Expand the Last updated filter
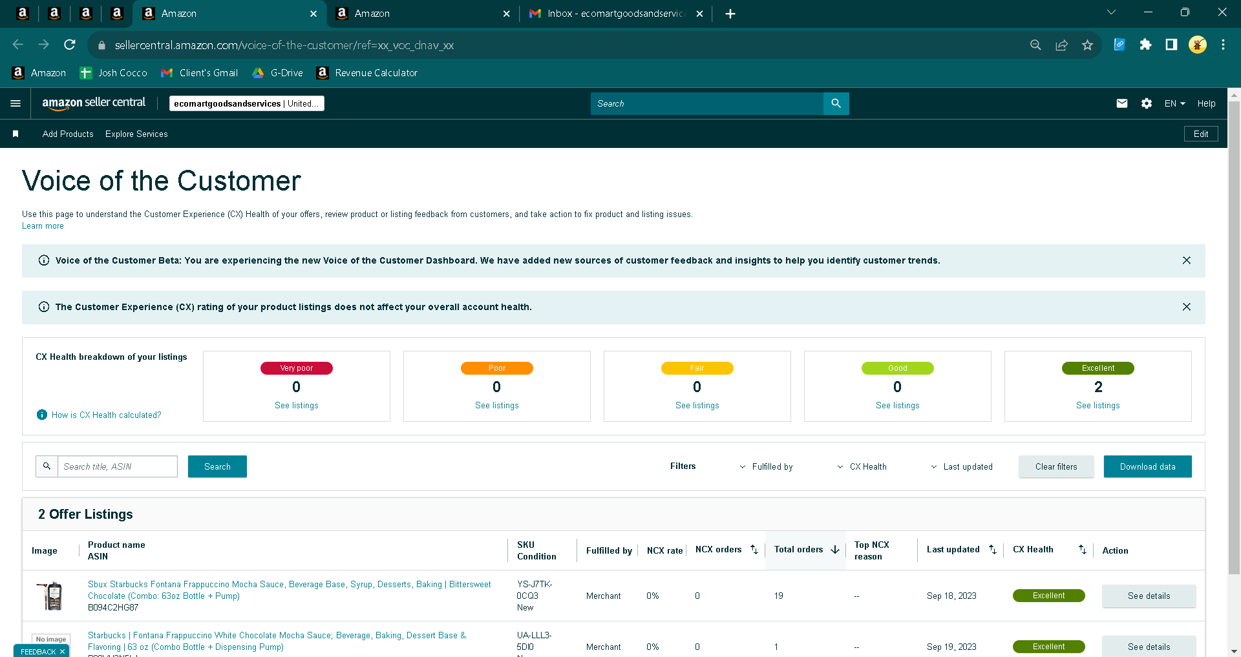The image size is (1241, 657). point(961,466)
